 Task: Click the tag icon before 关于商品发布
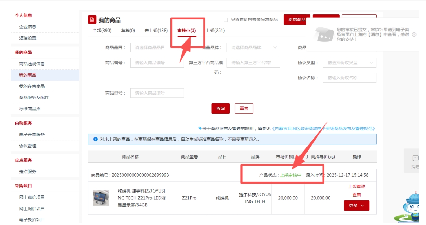(x=200, y=128)
